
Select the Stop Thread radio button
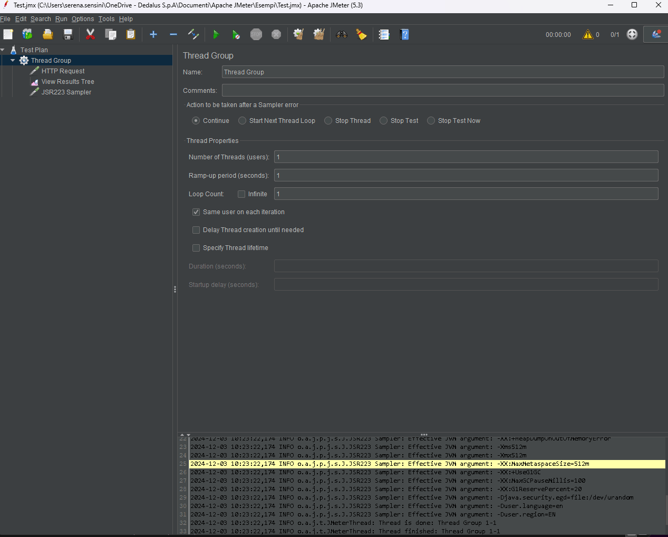click(x=328, y=121)
